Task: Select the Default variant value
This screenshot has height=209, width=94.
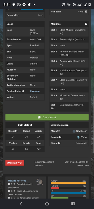Action: [x=33, y=97]
